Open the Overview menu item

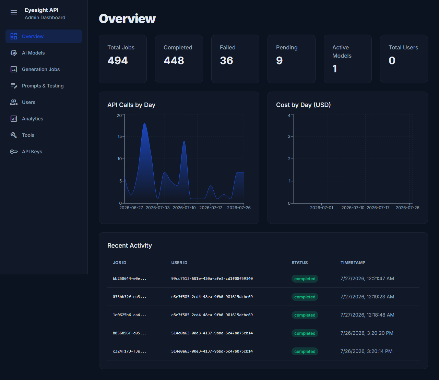[44, 36]
